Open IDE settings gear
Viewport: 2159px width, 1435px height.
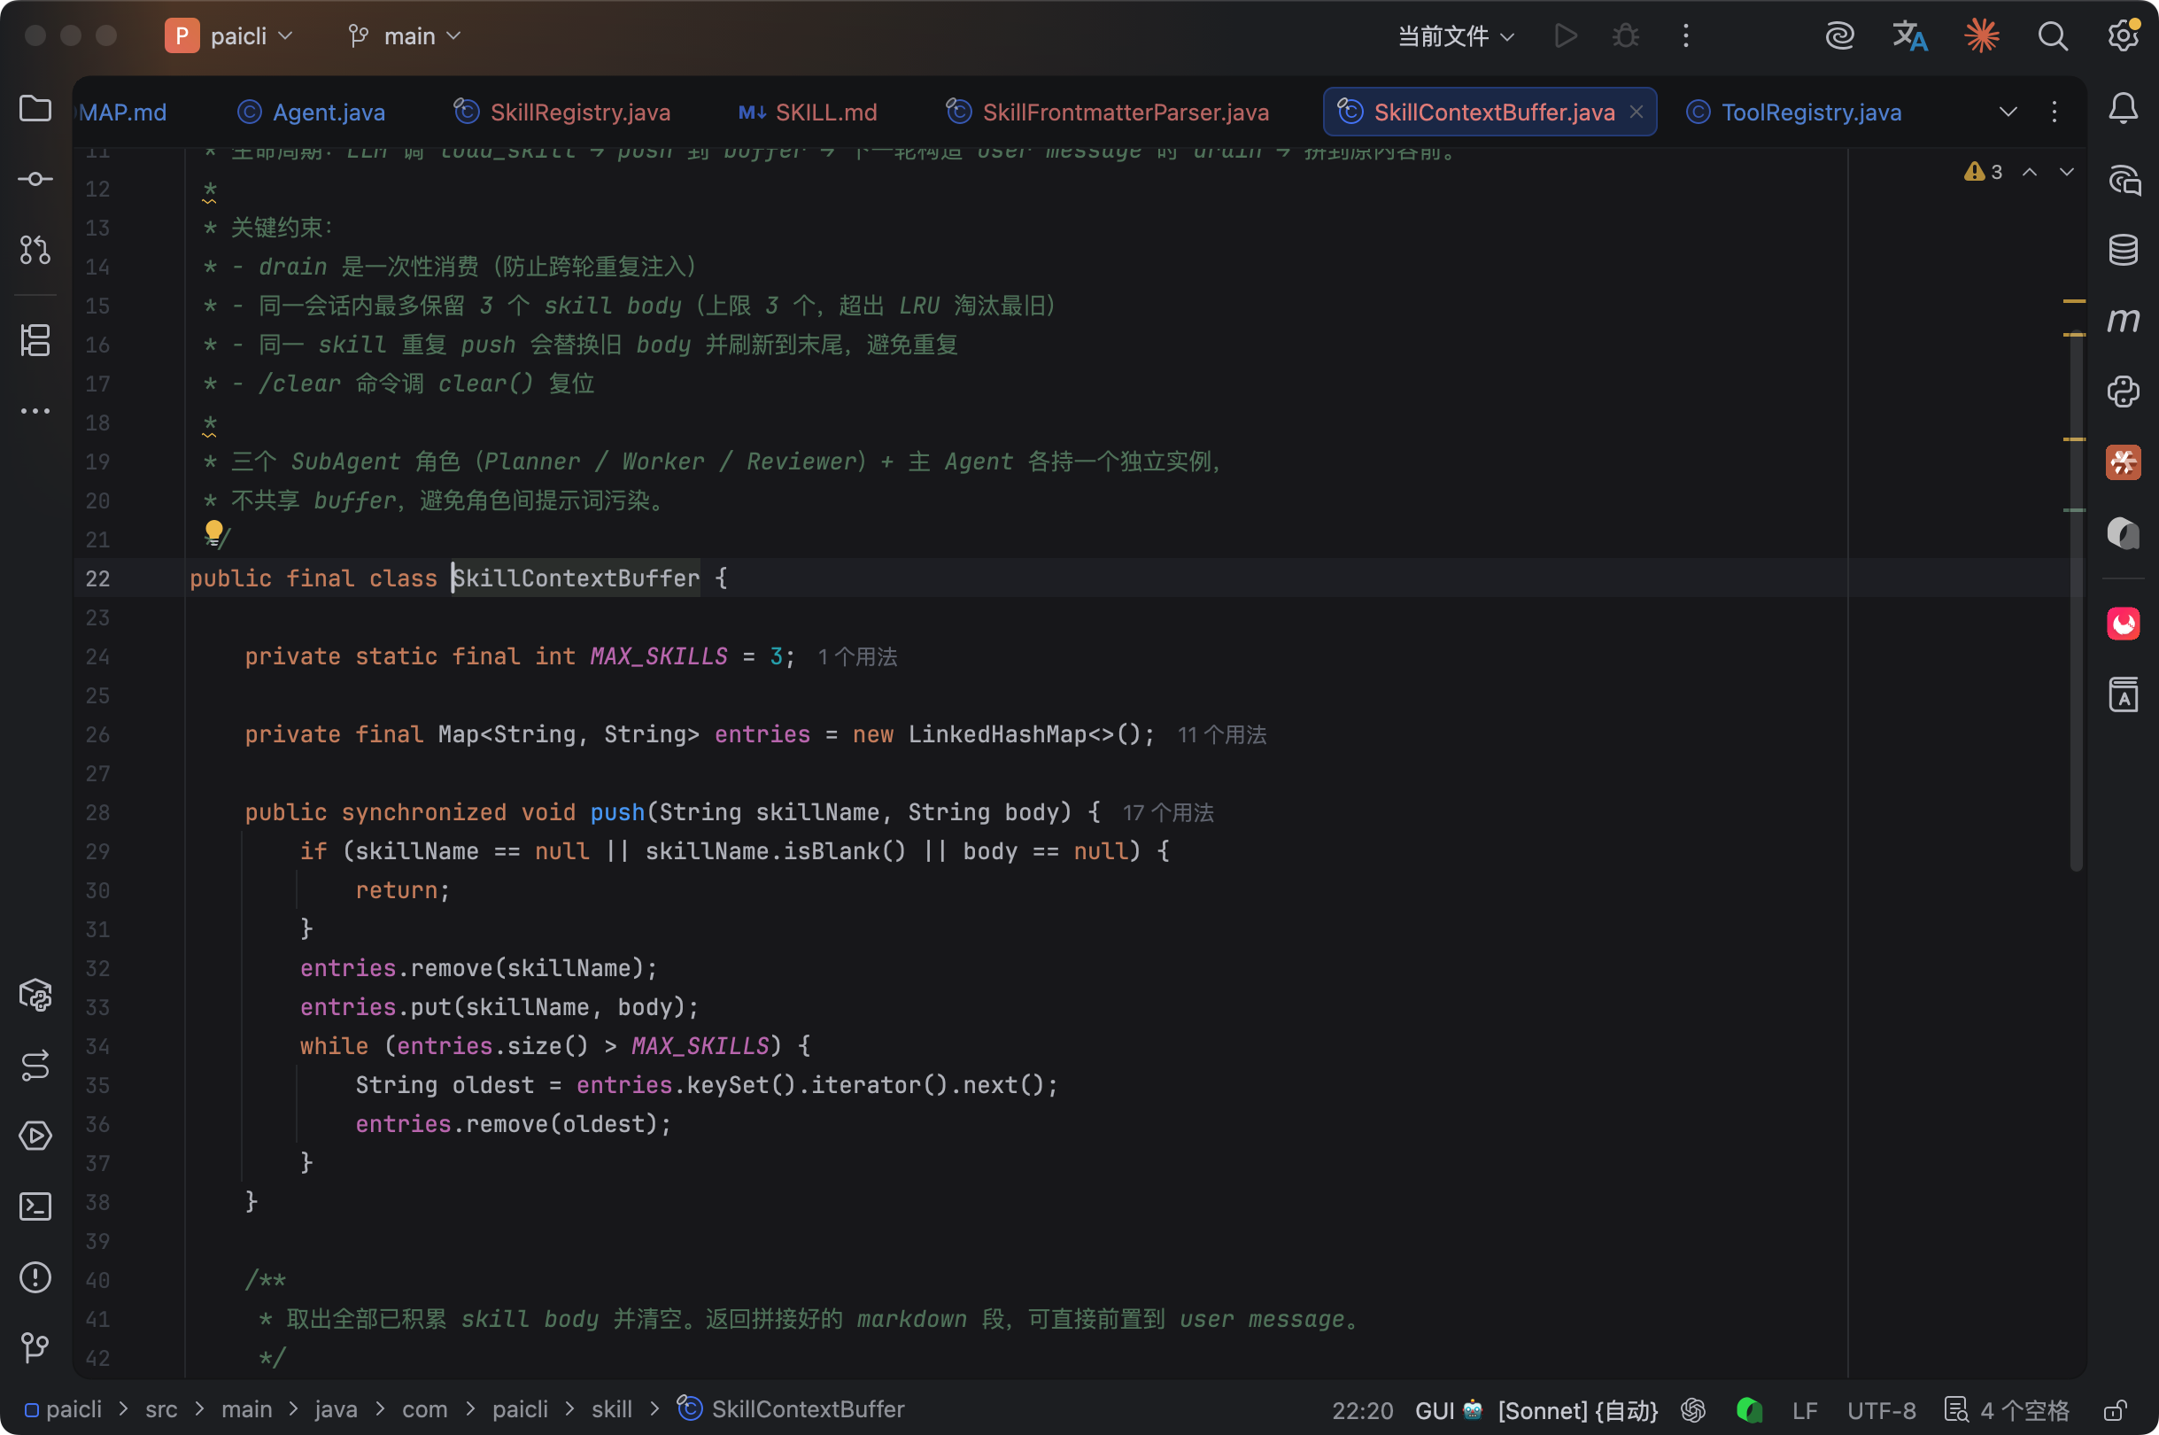[2124, 35]
